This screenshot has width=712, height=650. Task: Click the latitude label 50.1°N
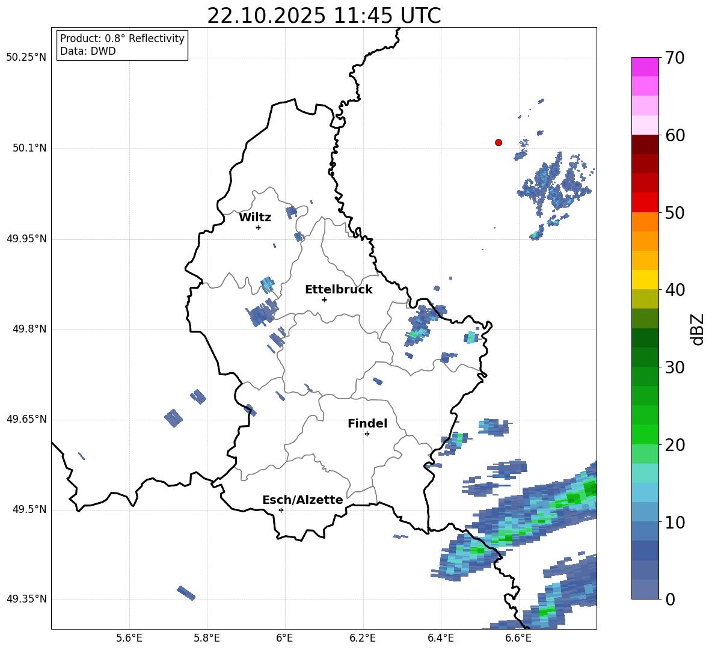[29, 149]
